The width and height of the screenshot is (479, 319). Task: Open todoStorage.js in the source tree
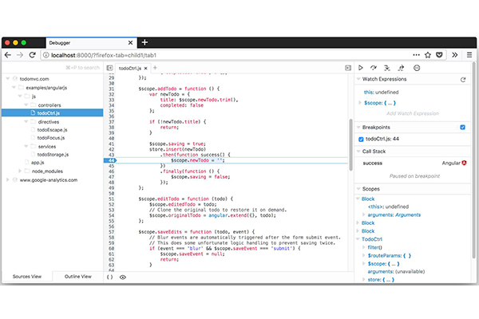pyautogui.click(x=53, y=154)
